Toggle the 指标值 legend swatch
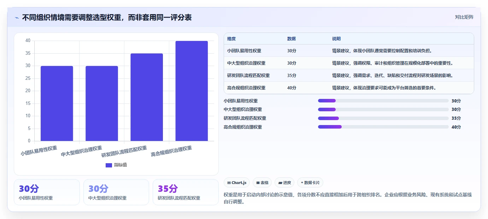488x219 pixels. pos(109,165)
